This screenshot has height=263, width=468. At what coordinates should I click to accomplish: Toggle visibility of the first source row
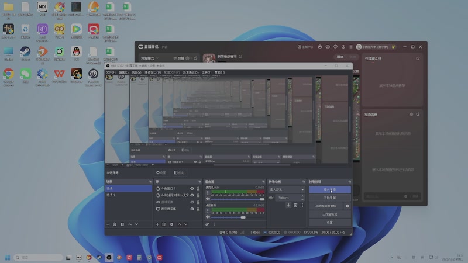click(192, 188)
